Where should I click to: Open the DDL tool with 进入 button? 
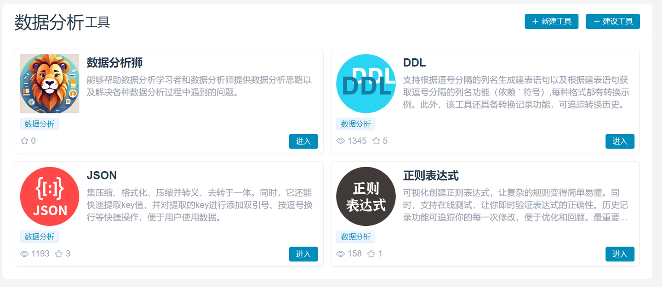(x=620, y=141)
